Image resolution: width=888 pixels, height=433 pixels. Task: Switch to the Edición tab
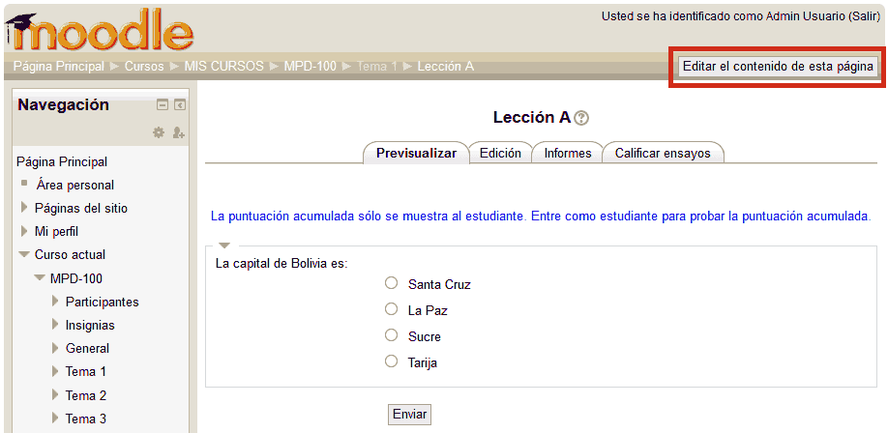(x=500, y=153)
